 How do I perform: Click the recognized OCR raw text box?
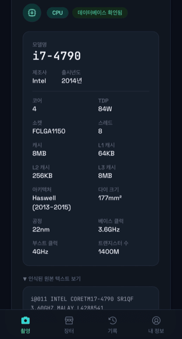coord(91,298)
